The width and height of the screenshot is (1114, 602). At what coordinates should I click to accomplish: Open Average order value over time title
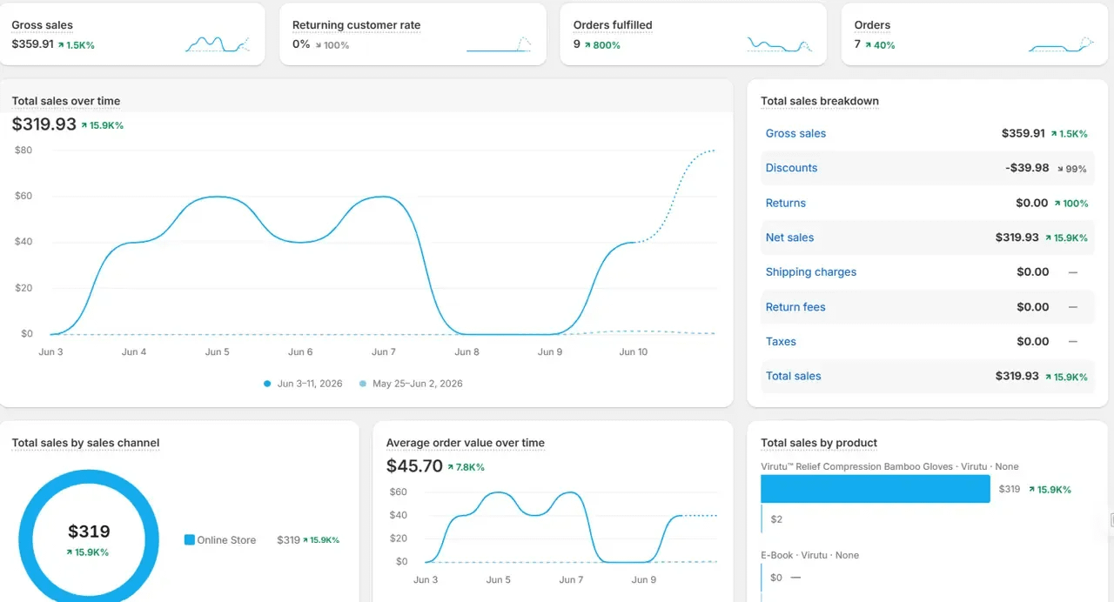466,443
